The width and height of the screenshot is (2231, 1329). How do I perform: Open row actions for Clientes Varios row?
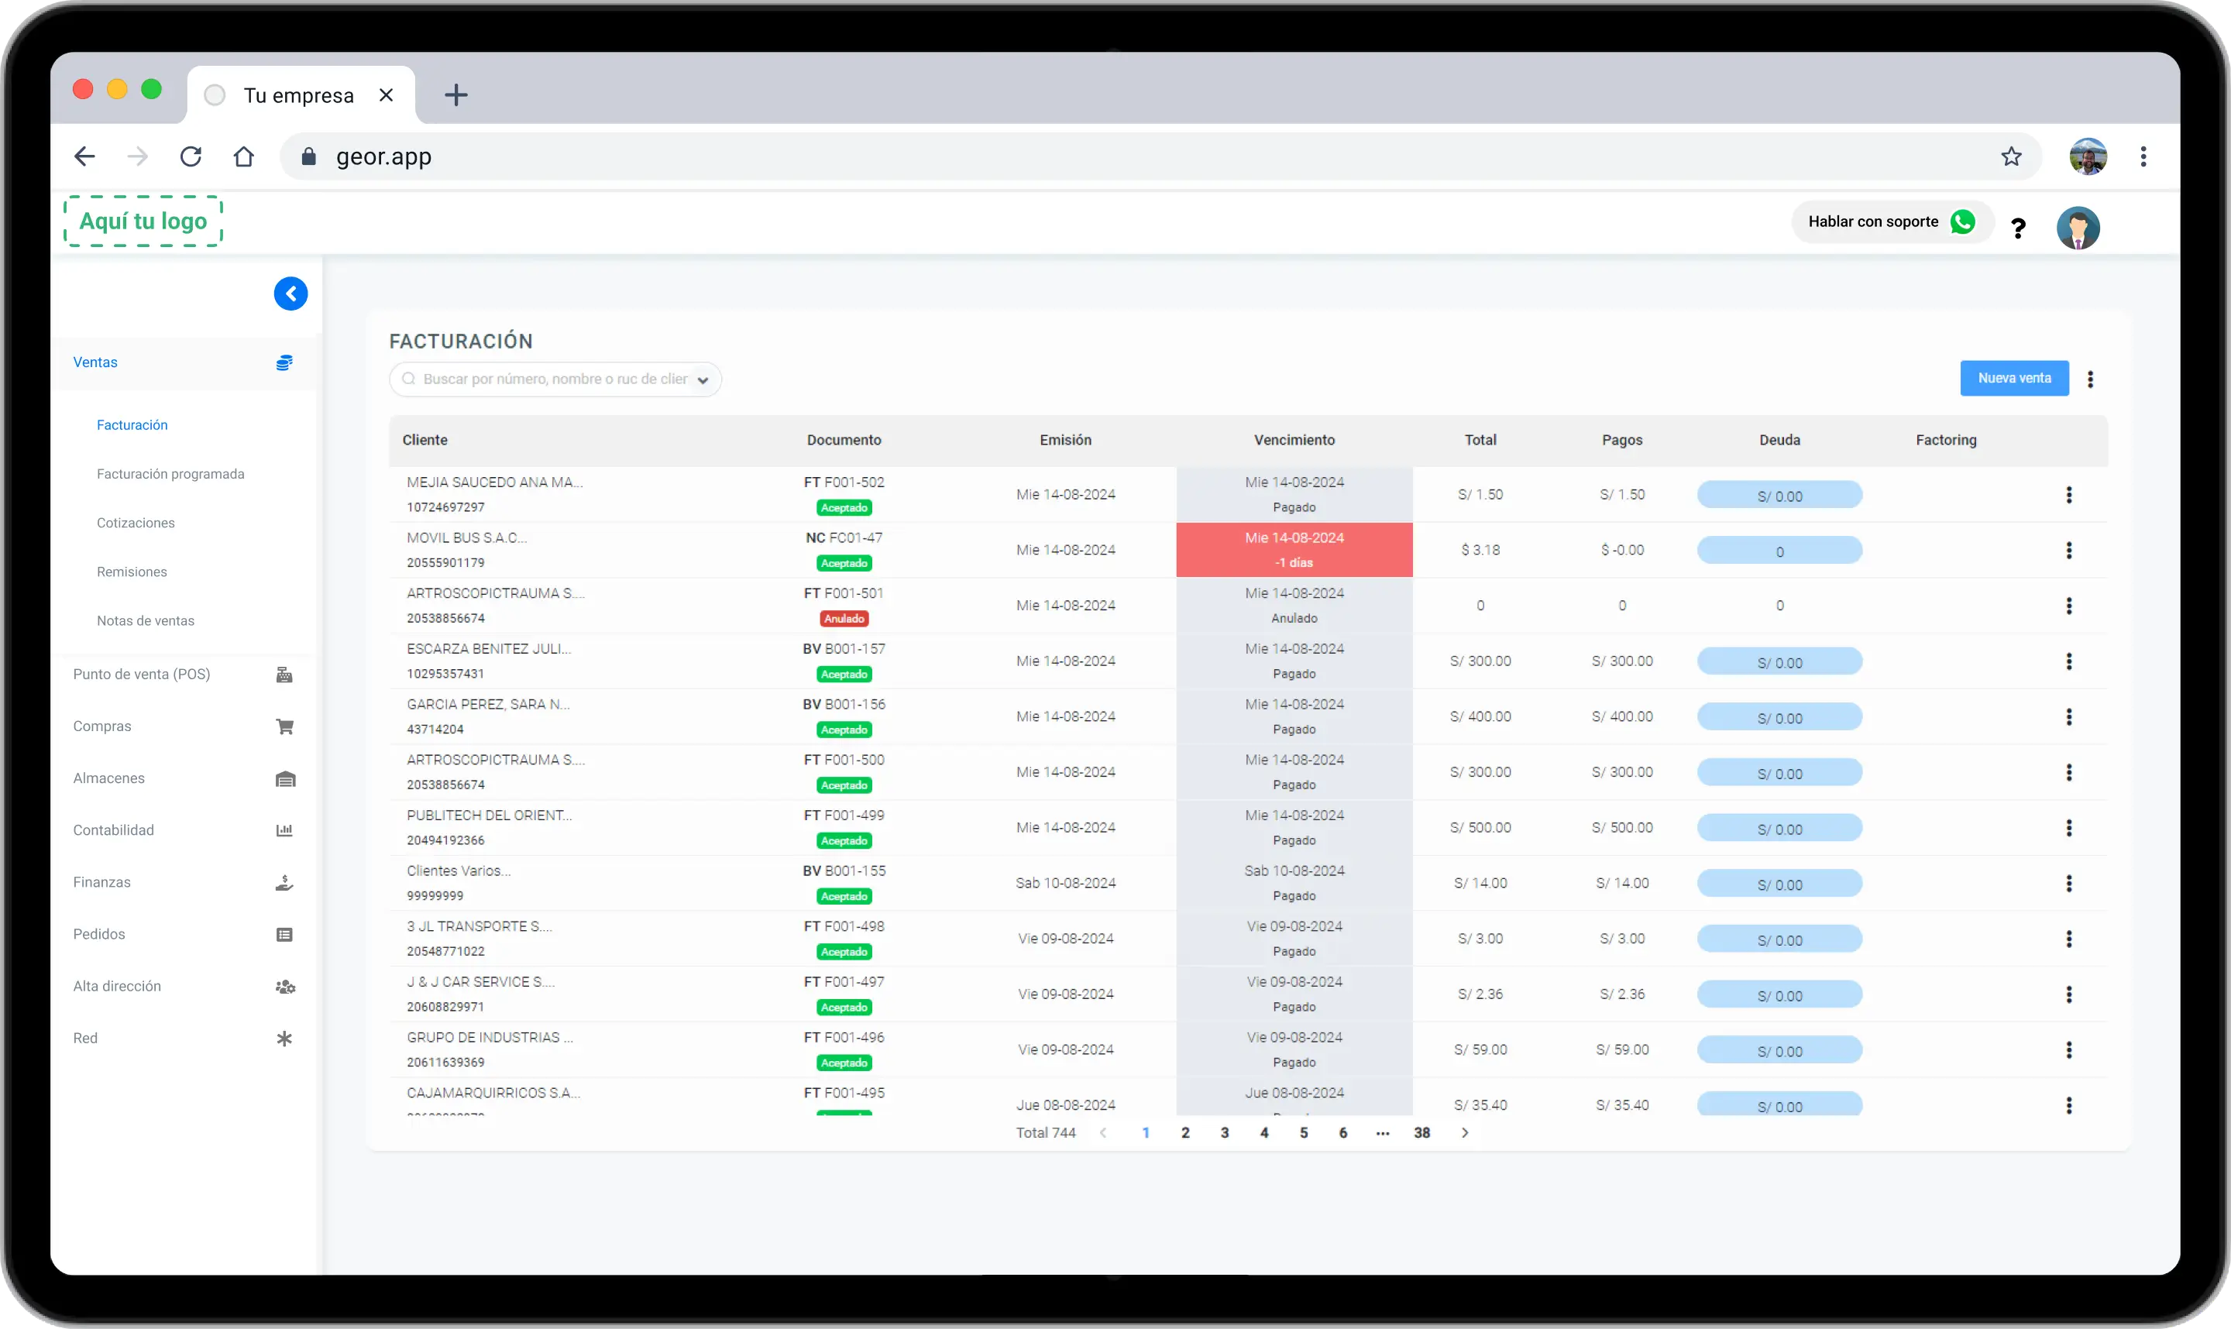pyautogui.click(x=2068, y=883)
